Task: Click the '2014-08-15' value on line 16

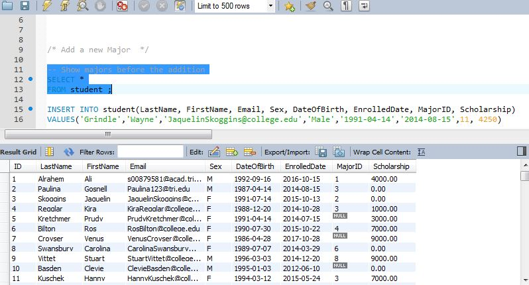Action: pos(428,119)
